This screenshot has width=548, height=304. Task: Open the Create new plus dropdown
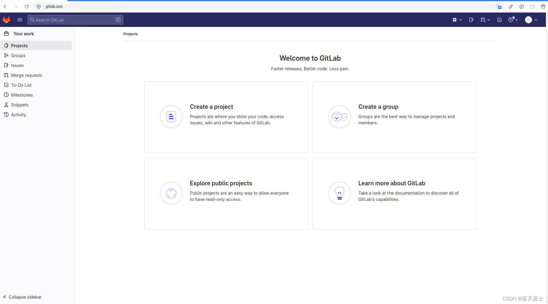[x=457, y=20]
